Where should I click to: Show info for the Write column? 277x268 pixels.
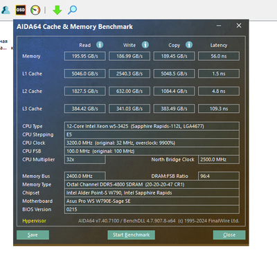tap(145, 45)
